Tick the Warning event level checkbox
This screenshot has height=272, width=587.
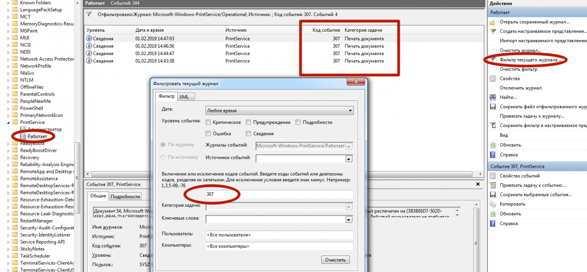tap(248, 122)
